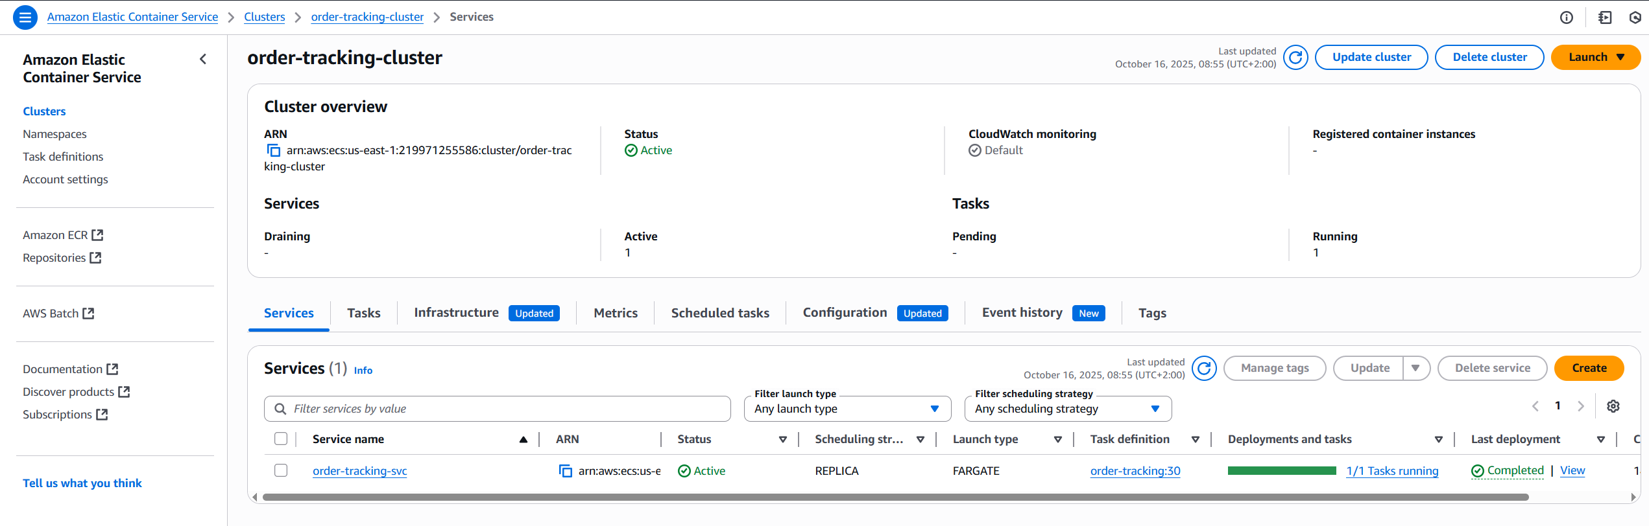Go to Clusters breadcrumb link
Screen dimensions: 1649x526
point(264,17)
